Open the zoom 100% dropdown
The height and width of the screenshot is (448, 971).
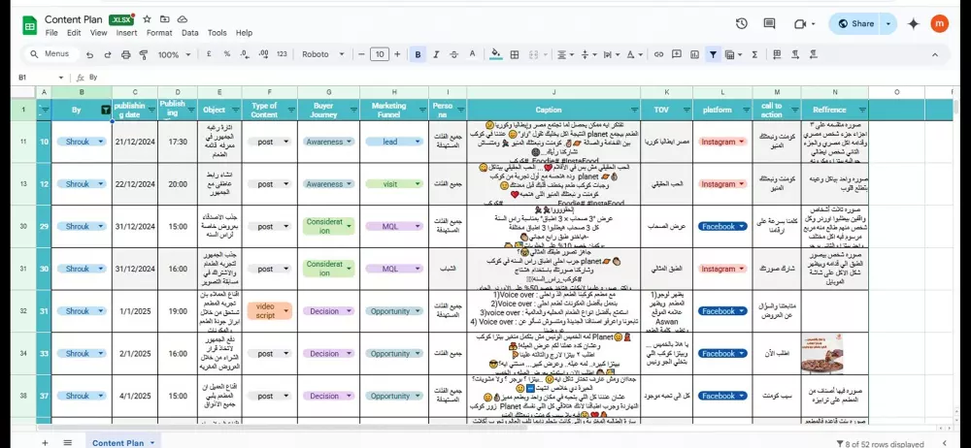click(174, 54)
